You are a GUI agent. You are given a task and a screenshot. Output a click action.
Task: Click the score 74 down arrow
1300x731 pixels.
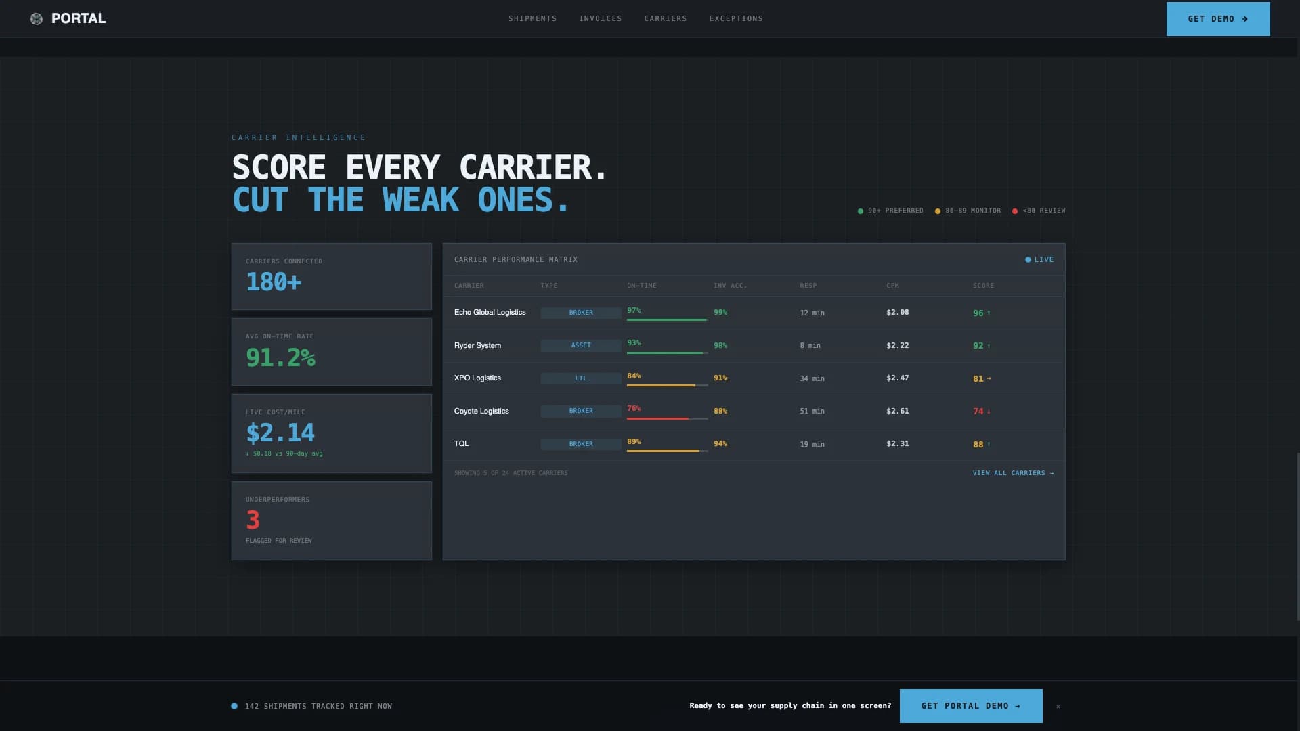coord(989,412)
